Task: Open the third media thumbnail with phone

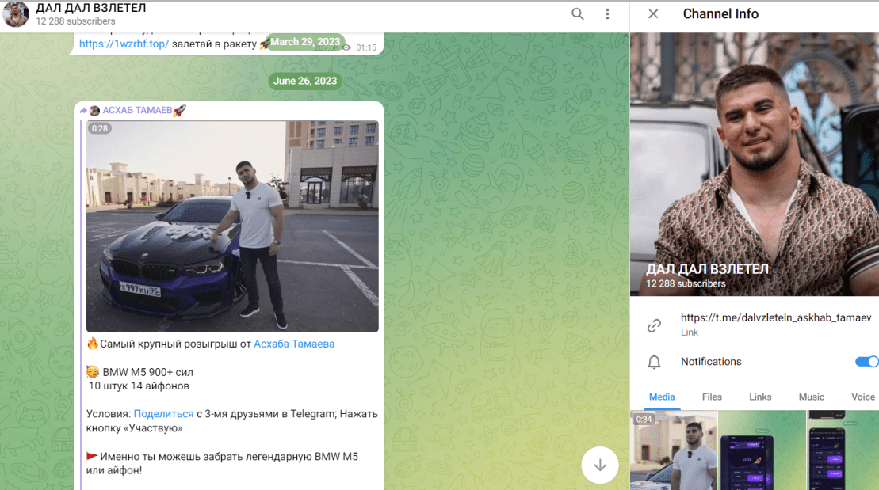Action: pos(843,450)
